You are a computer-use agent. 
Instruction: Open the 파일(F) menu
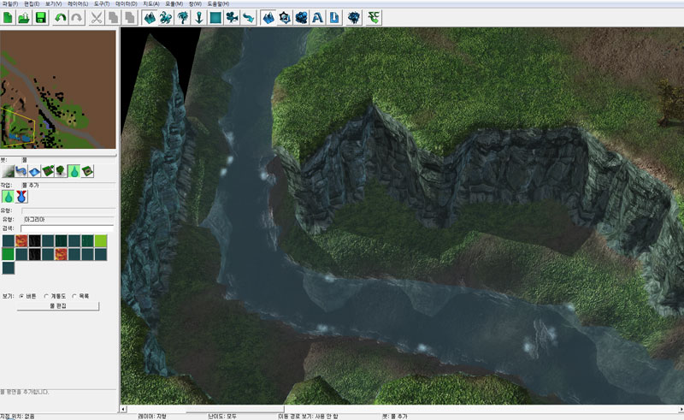click(x=10, y=3)
